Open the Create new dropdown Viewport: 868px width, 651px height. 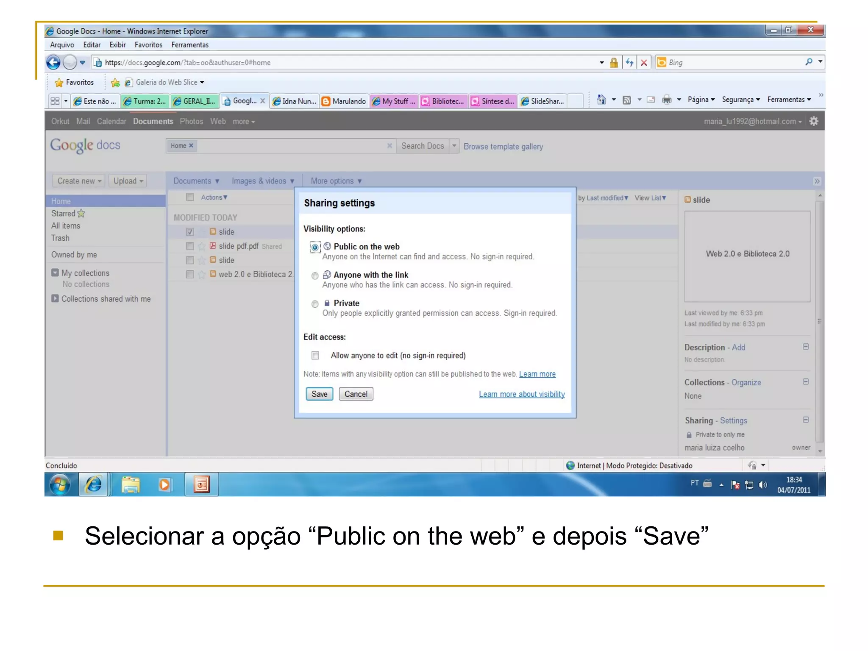pyautogui.click(x=78, y=181)
